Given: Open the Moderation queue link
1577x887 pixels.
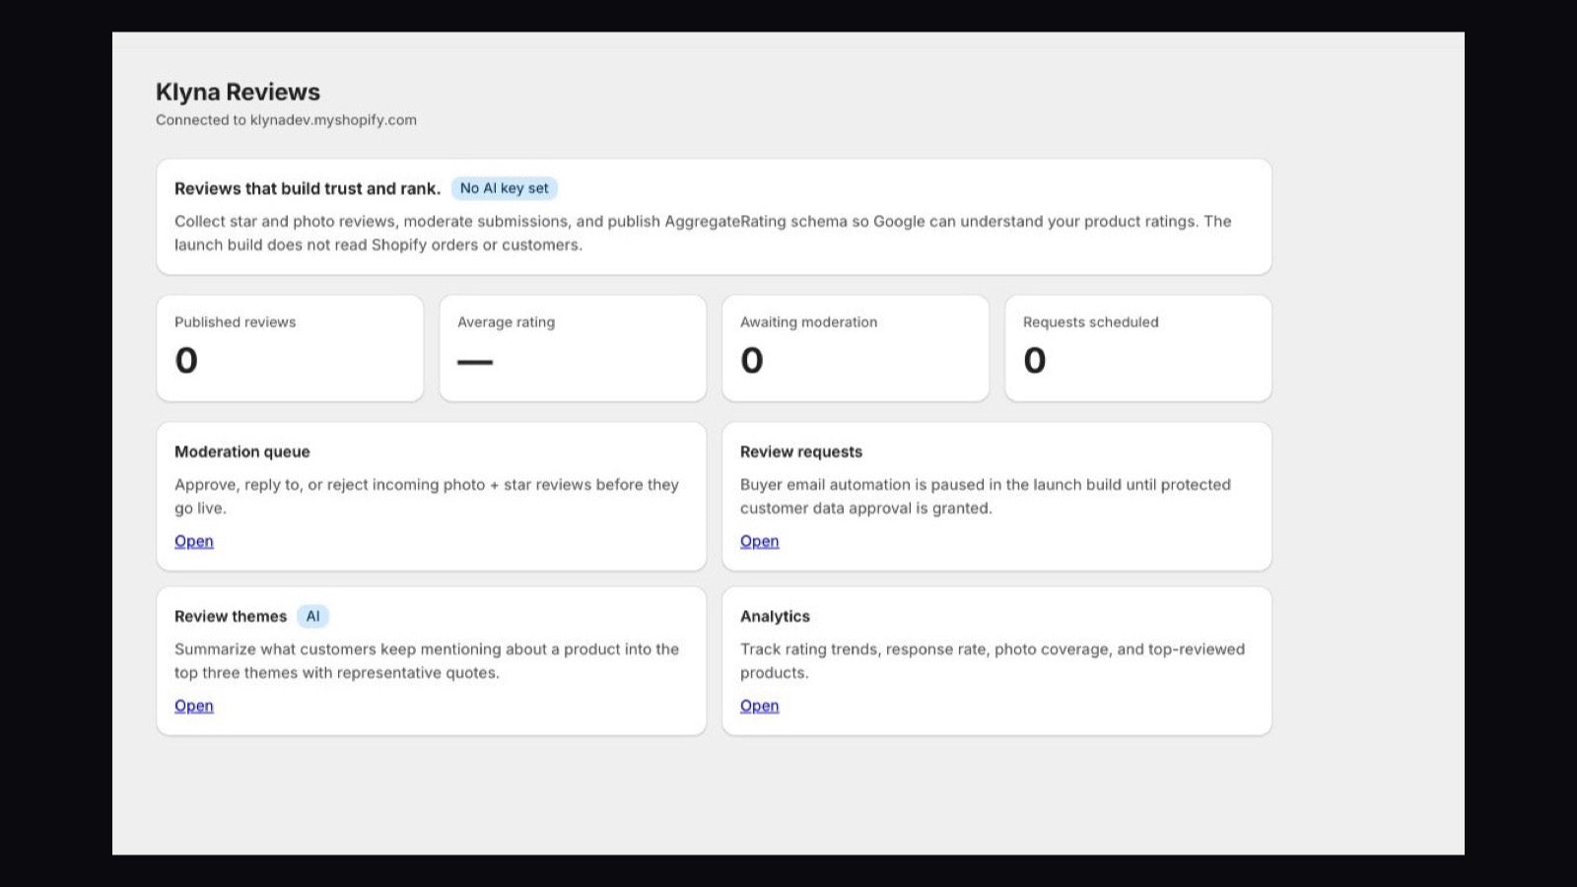Looking at the screenshot, I should (x=194, y=541).
